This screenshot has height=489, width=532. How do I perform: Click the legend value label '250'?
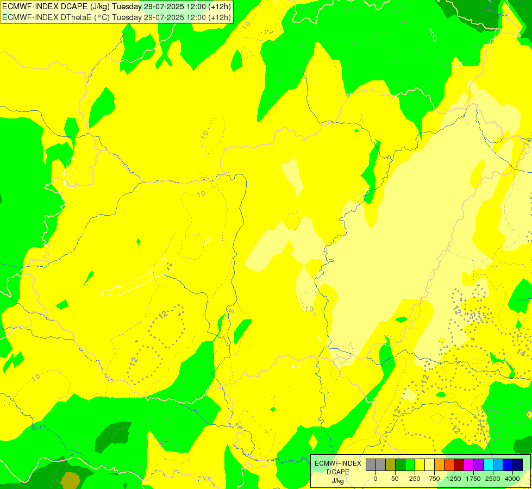tap(415, 479)
